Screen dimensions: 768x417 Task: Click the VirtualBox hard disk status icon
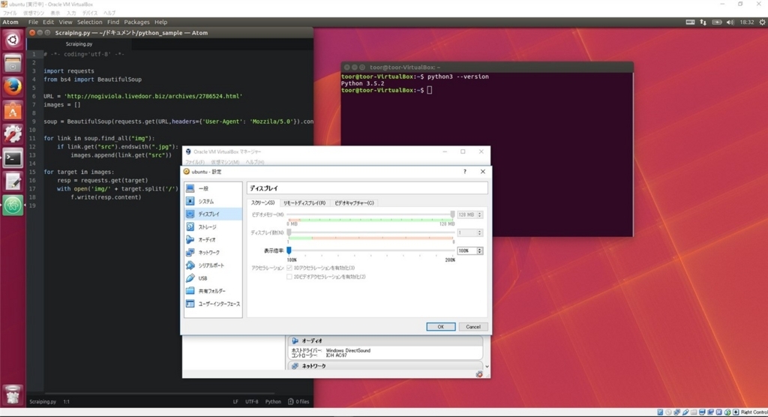(660, 412)
